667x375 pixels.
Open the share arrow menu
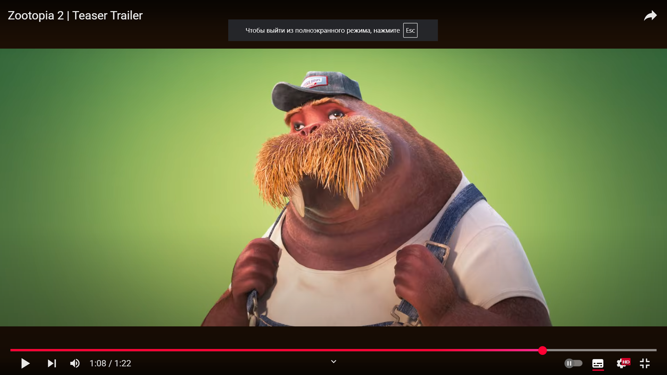click(x=650, y=16)
